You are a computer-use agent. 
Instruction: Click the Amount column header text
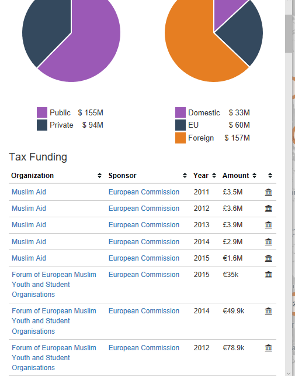pos(236,176)
